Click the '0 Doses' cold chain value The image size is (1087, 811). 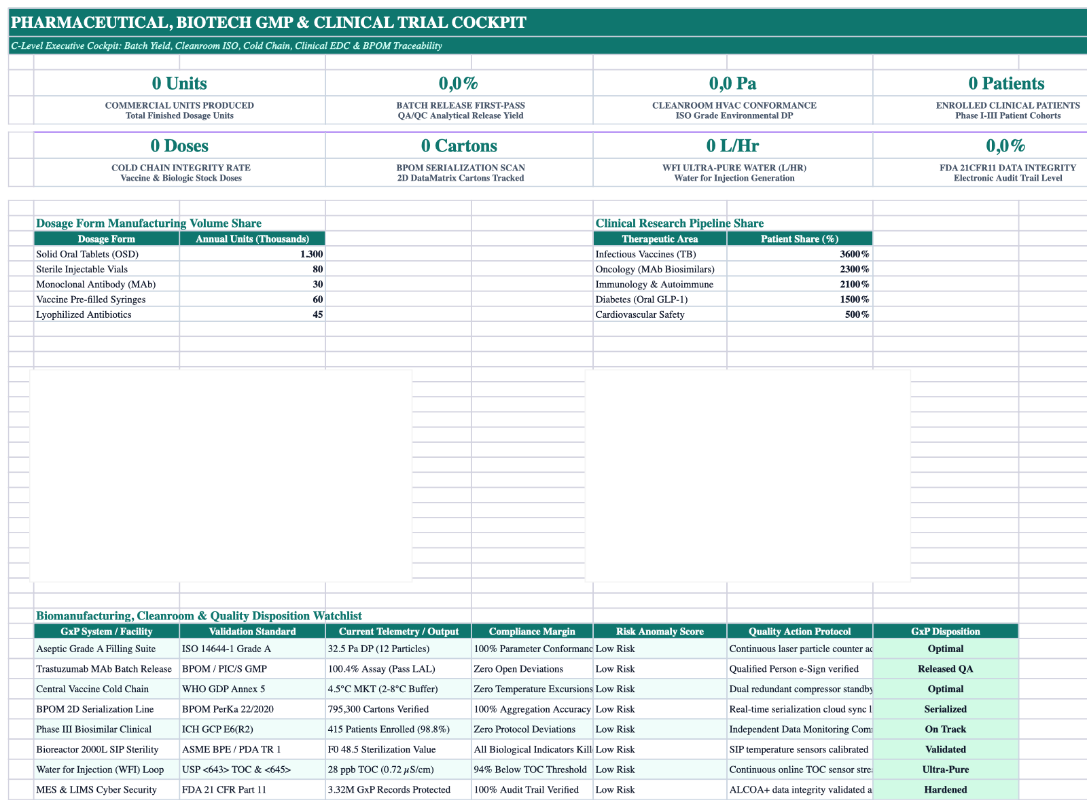click(x=179, y=146)
